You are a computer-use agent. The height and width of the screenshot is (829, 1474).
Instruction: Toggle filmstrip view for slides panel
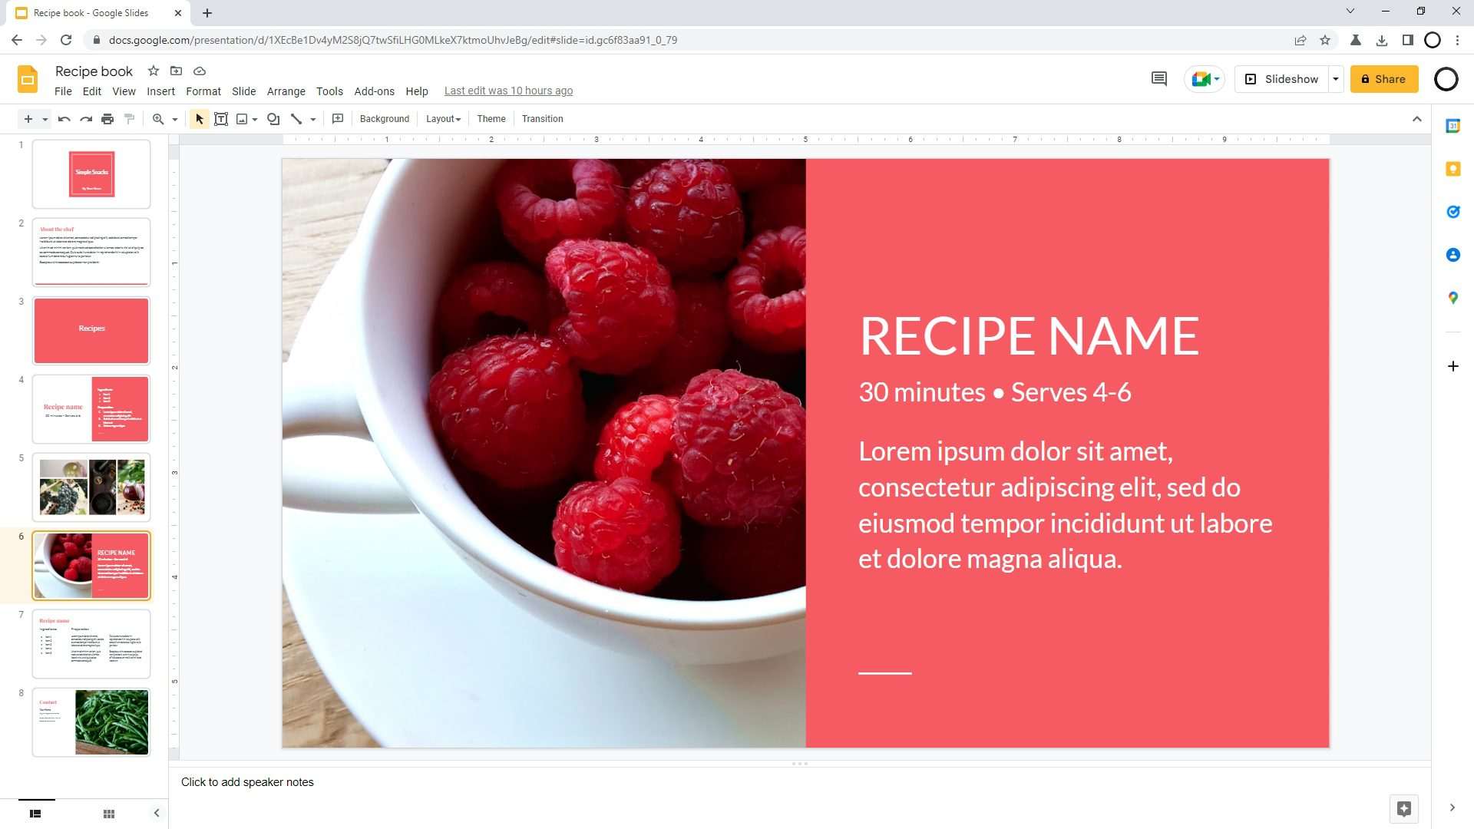pyautogui.click(x=34, y=813)
